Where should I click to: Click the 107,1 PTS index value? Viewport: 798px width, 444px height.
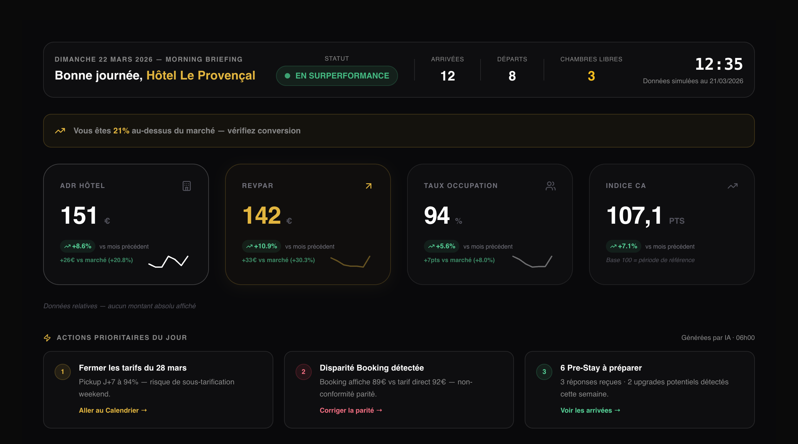pos(645,216)
